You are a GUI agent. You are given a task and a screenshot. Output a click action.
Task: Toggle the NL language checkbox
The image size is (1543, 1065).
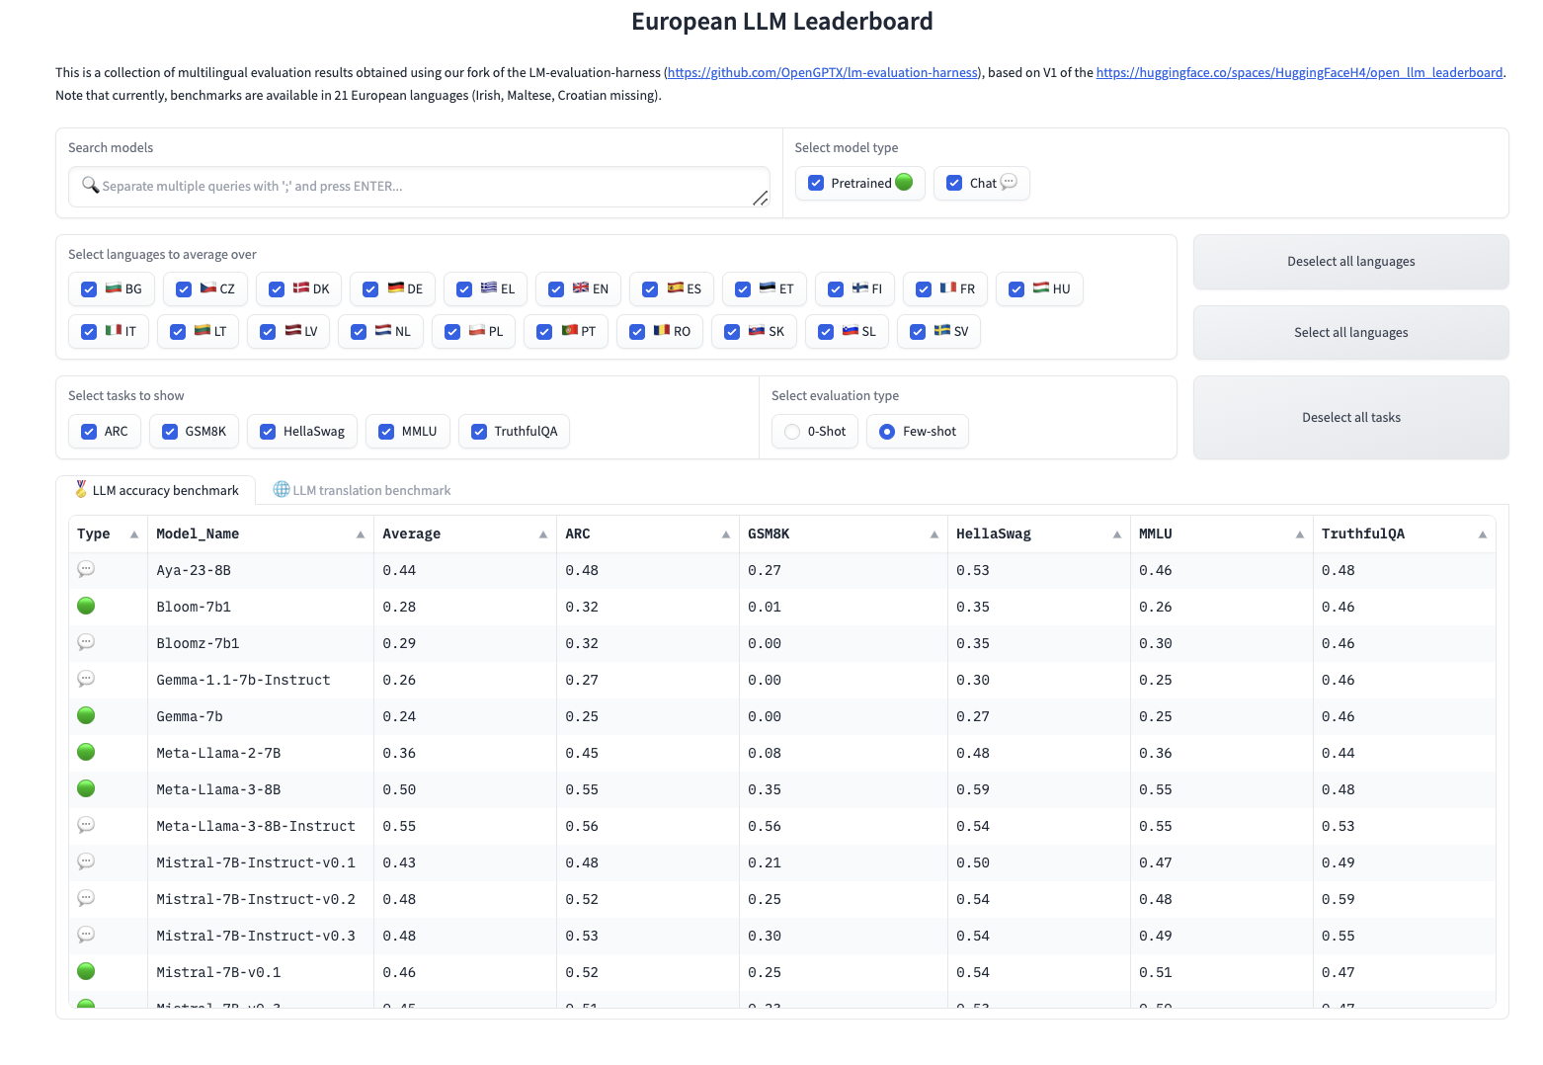359,332
